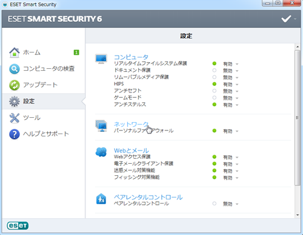The height and width of the screenshot is (235, 303).
Task: Toggle リムーバブルメディア保護 status indicator
Action: coord(215,77)
